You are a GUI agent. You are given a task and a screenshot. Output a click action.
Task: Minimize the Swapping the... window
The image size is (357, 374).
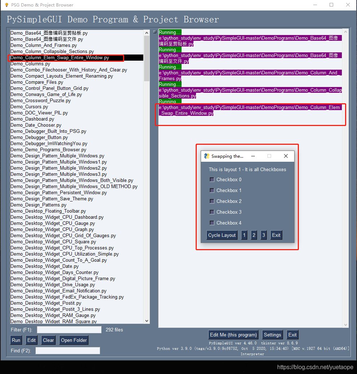pos(253,156)
